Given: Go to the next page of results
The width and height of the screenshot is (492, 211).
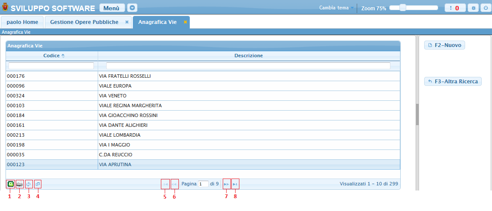Looking at the screenshot, I should pyautogui.click(x=227, y=184).
